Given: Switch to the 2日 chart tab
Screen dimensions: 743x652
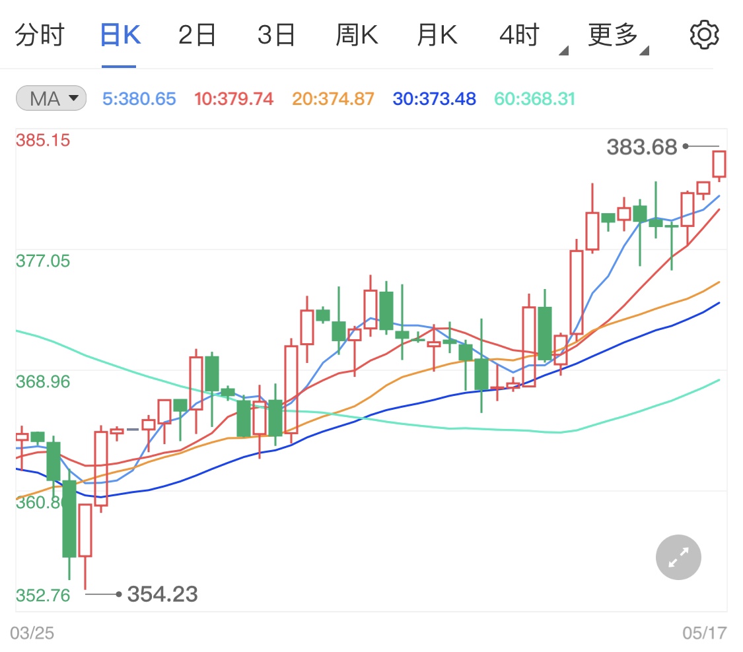Looking at the screenshot, I should [x=197, y=34].
